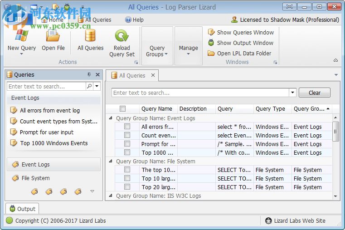This screenshot has height=230, width=345.
Task: Open the All Queries ribbon tab
Action: coord(95,20)
